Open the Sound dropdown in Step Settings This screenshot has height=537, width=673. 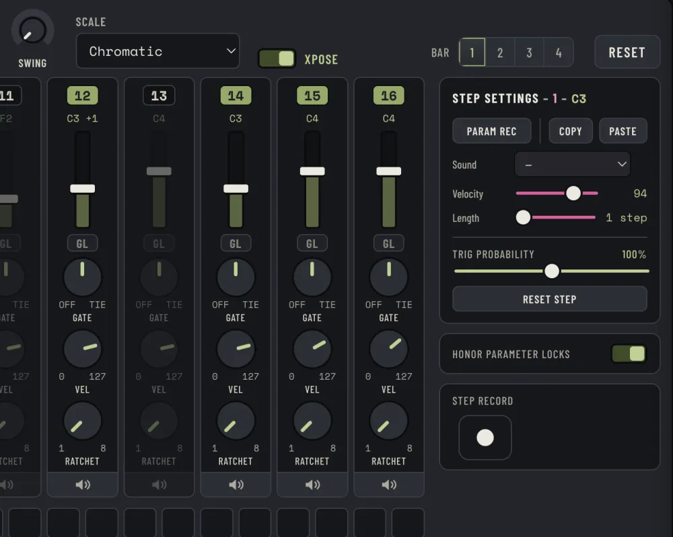pyautogui.click(x=573, y=164)
